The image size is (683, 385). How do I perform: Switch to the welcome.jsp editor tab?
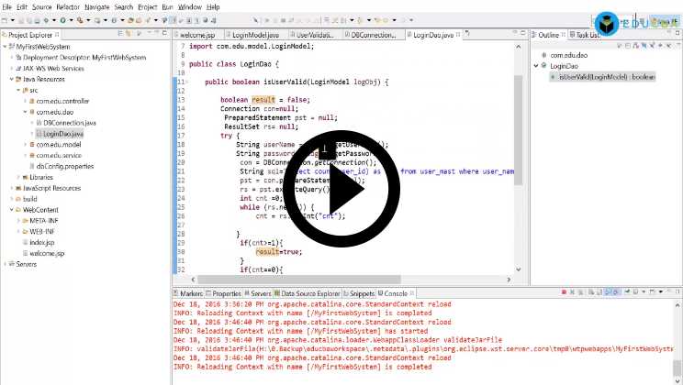(x=196, y=35)
